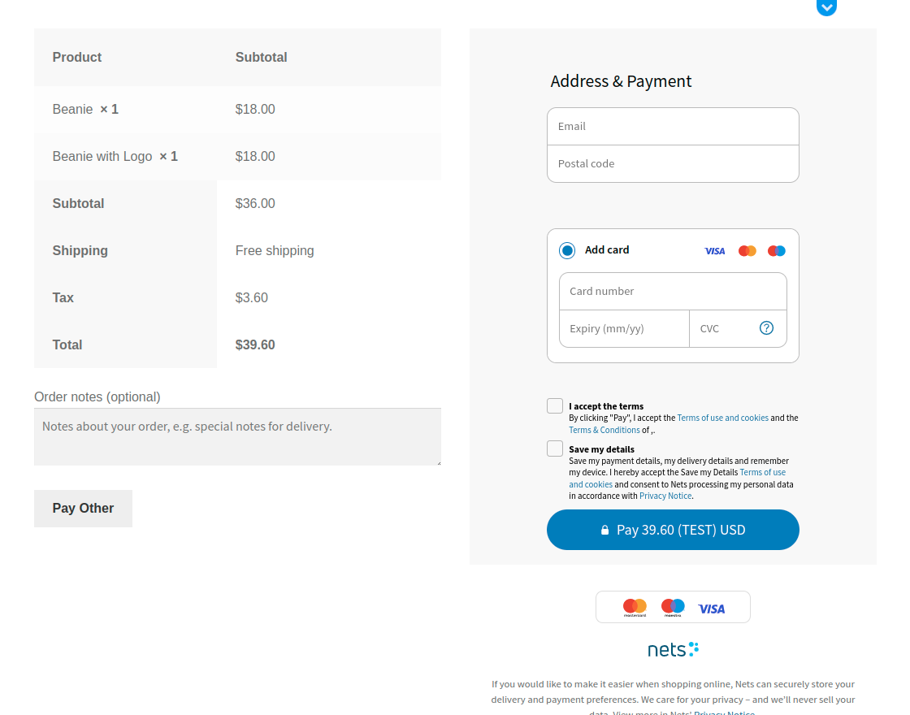The image size is (910, 715).
Task: Click the Mastercard icon in the bottom card strip
Action: point(635,607)
